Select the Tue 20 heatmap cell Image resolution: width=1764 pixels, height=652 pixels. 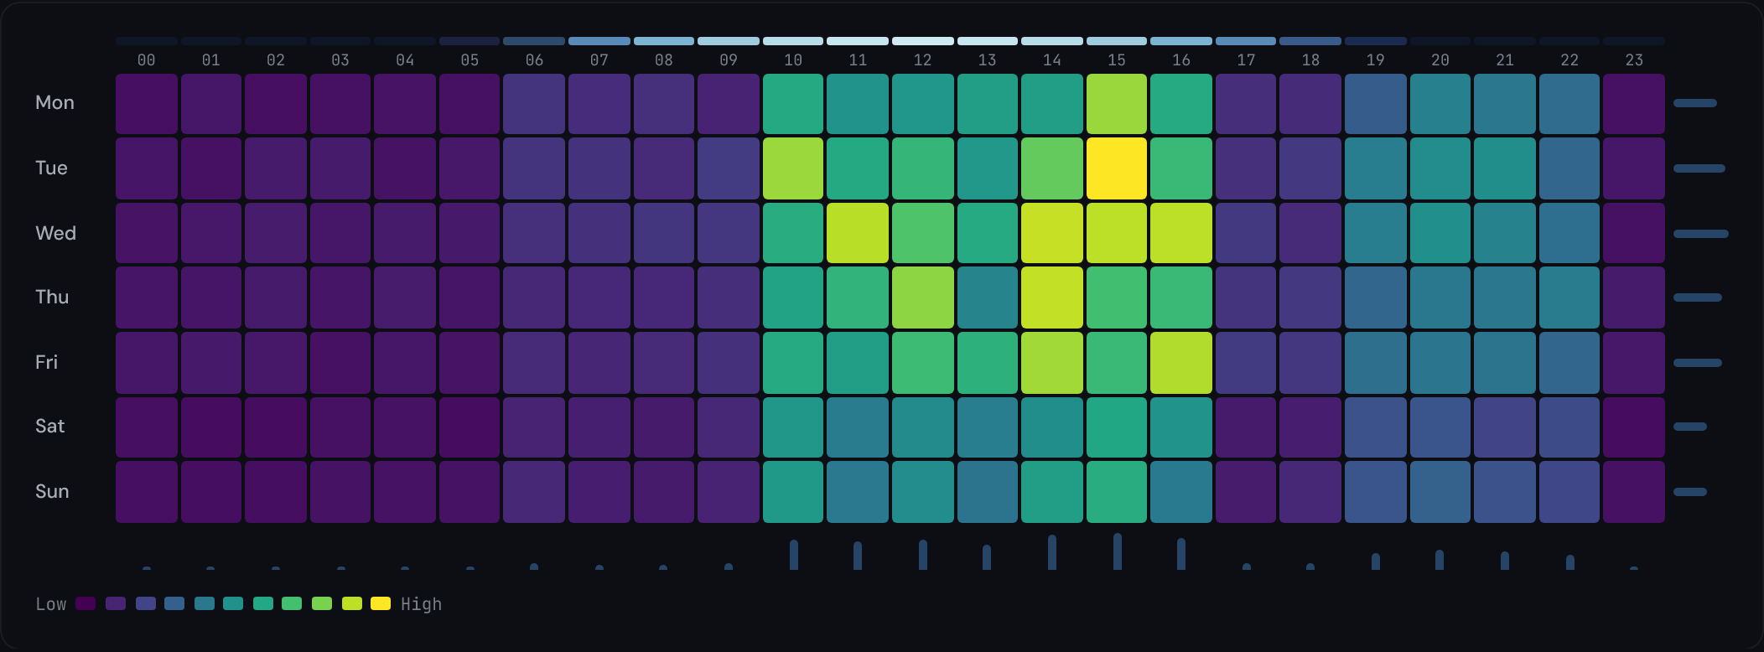click(x=1440, y=168)
